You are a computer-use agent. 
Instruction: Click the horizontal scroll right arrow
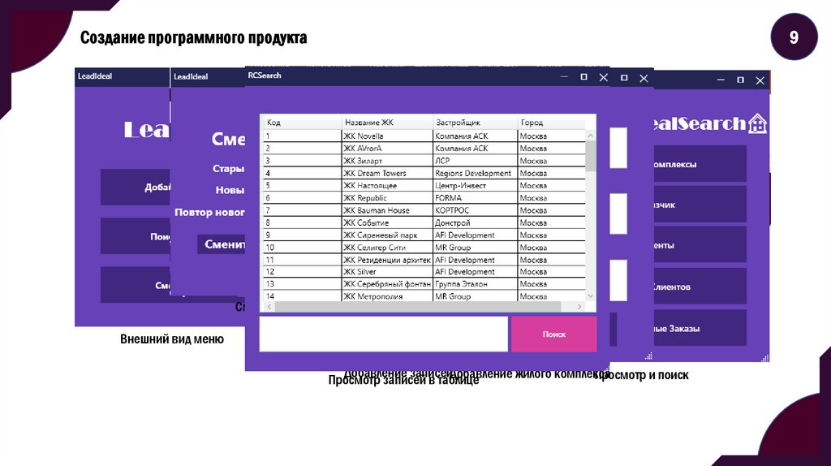(579, 306)
